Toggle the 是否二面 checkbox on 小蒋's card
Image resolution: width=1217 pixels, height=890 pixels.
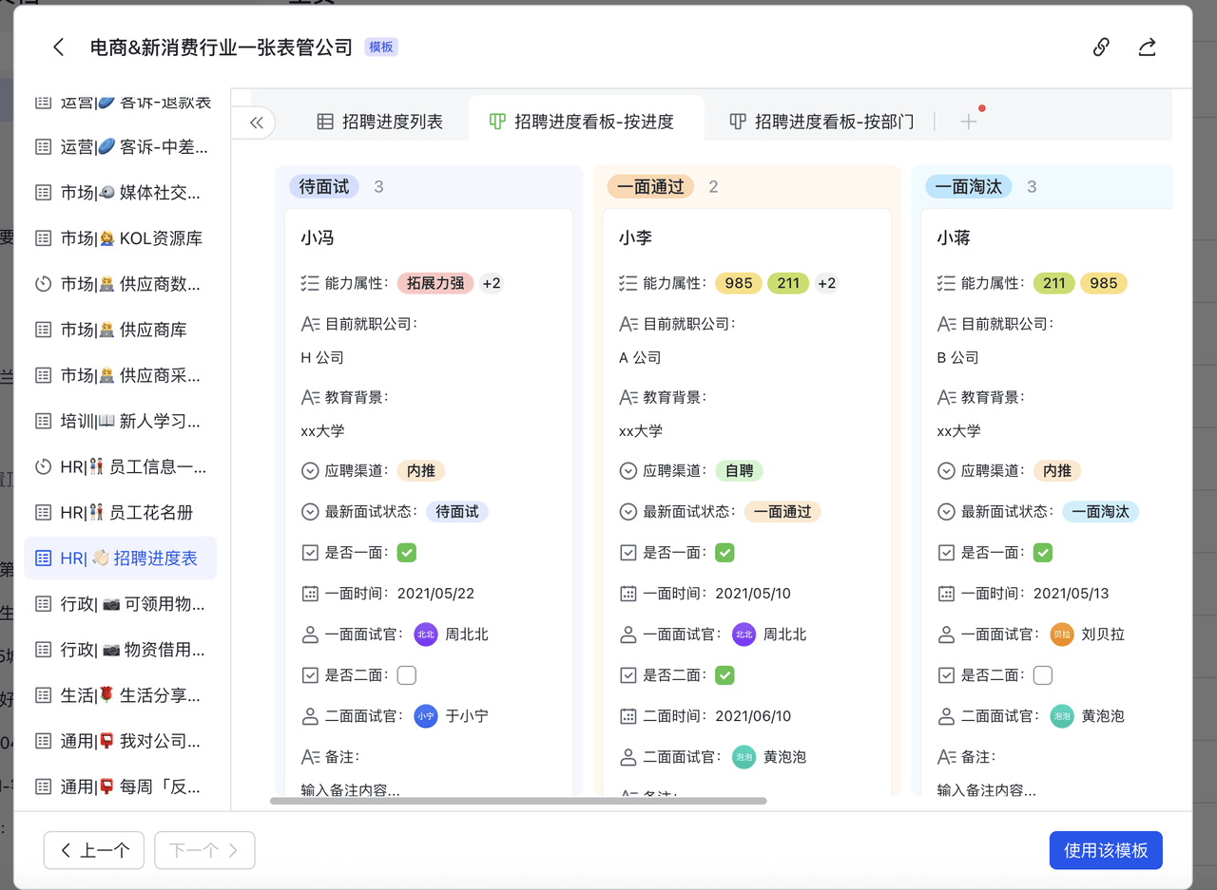(1043, 675)
